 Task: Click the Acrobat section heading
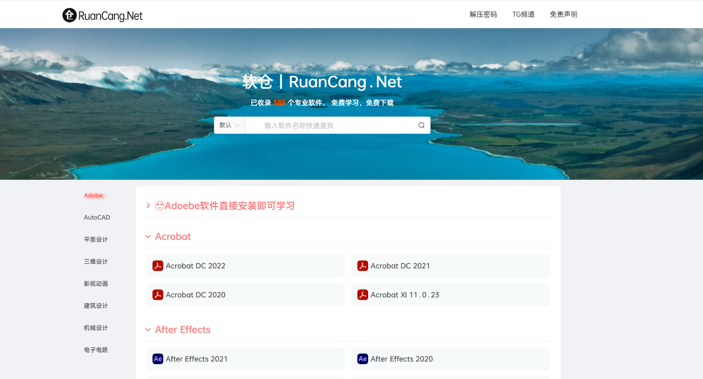coord(173,236)
